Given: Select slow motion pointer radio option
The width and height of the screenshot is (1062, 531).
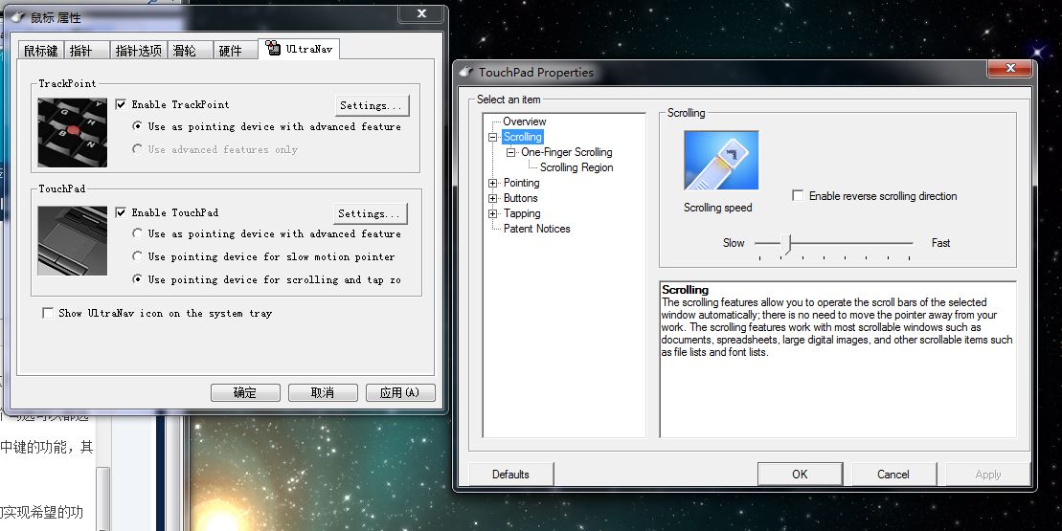Looking at the screenshot, I should coord(138,256).
